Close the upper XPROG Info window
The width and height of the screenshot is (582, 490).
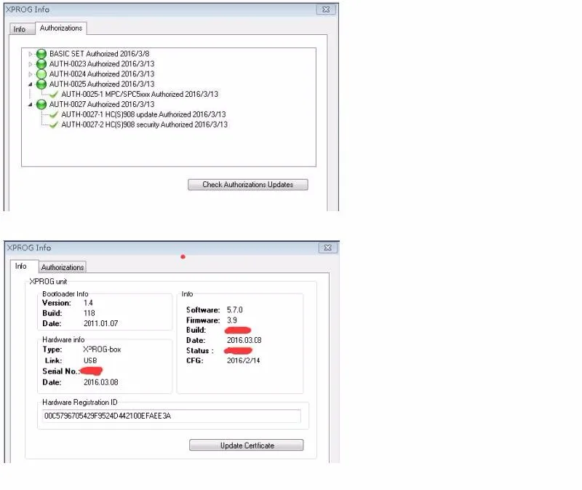326,9
